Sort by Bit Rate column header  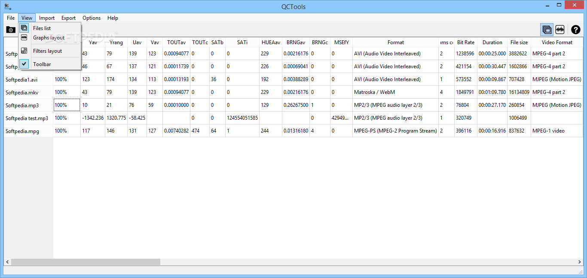click(466, 42)
